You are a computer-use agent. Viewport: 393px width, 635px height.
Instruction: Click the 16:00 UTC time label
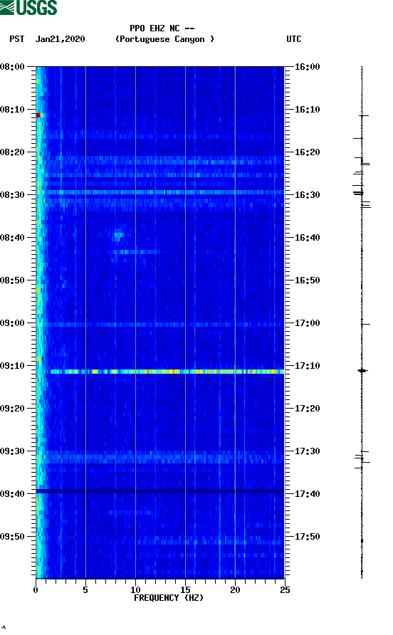click(x=307, y=67)
